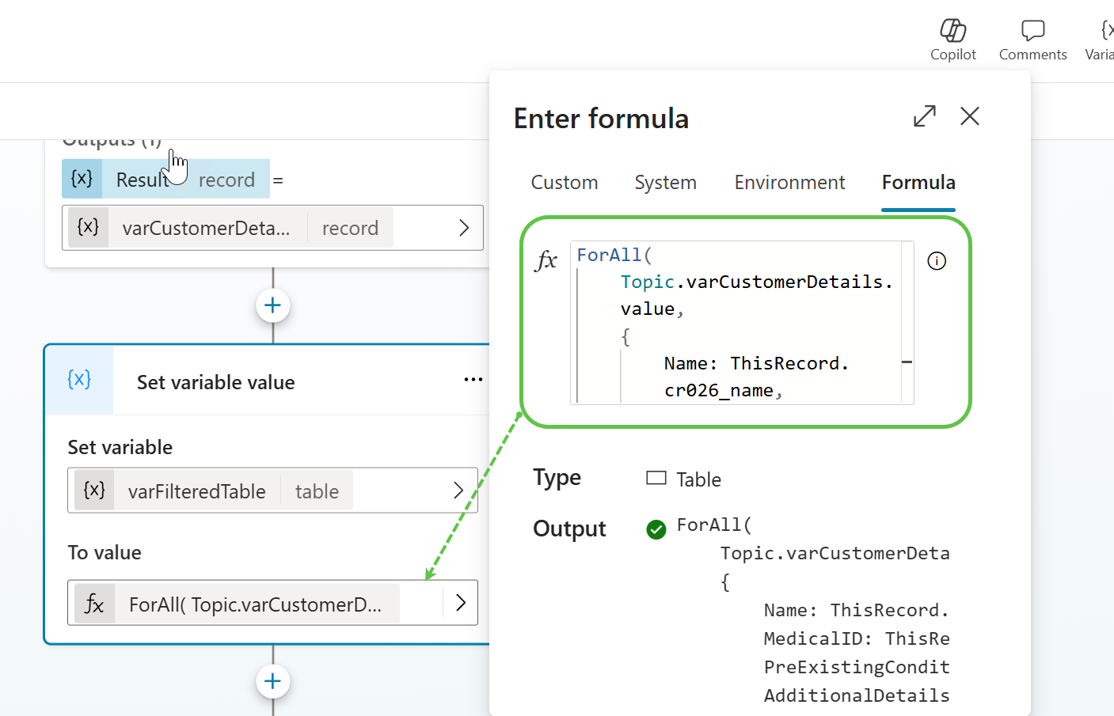Click the Set variable value node icon

79,380
